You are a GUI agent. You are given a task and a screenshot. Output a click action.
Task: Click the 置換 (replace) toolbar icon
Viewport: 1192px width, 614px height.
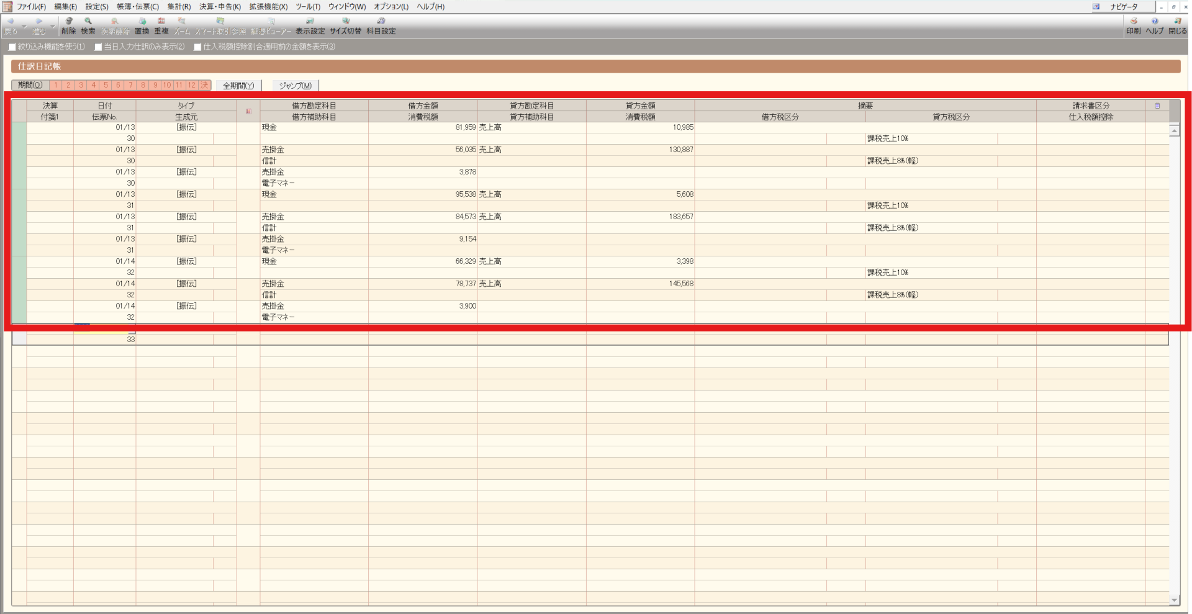[x=142, y=25]
